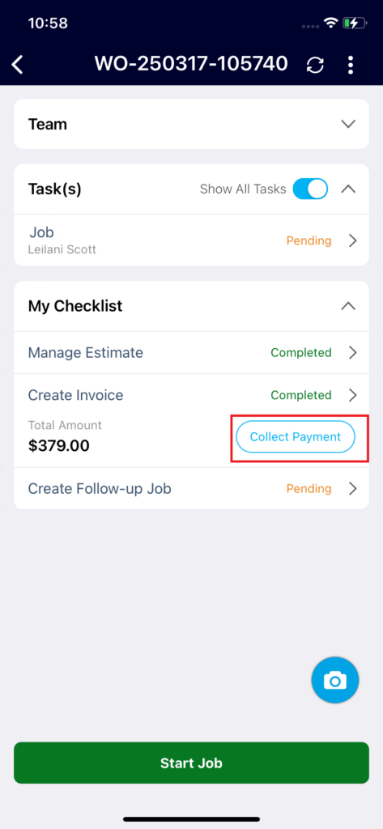Tap the arrow next to Create Invoice
This screenshot has width=383, height=829.
353,395
